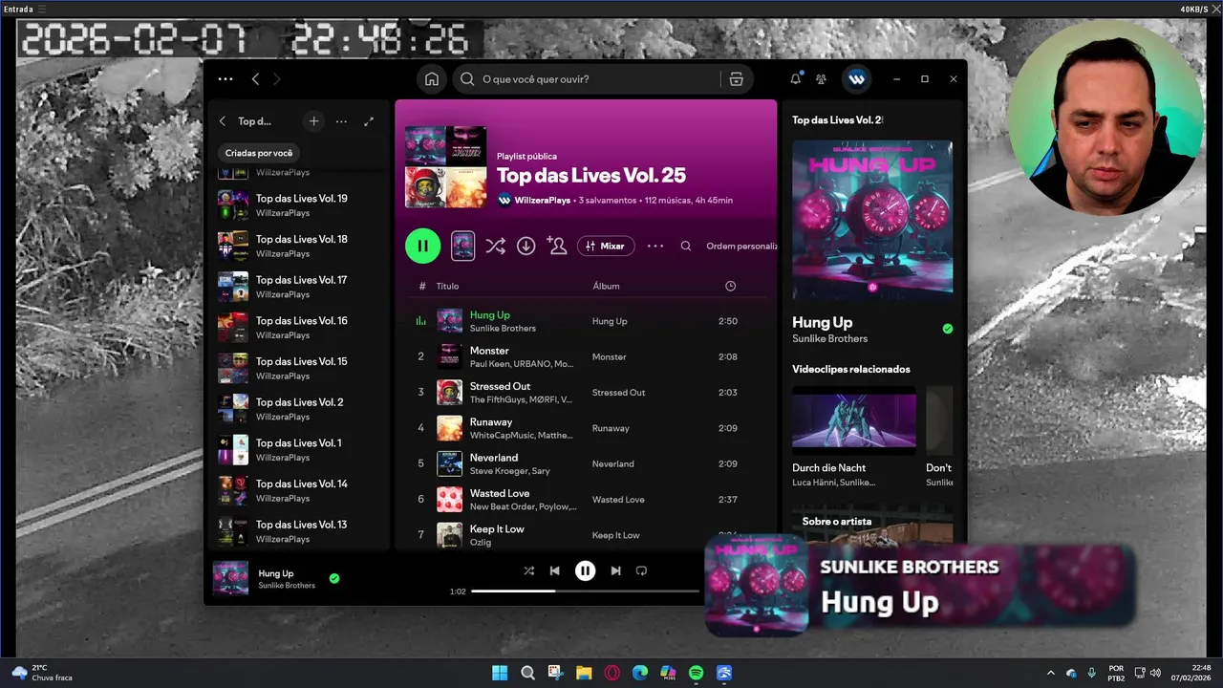Select the Hung Up track row title
The height and width of the screenshot is (688, 1223).
point(489,314)
